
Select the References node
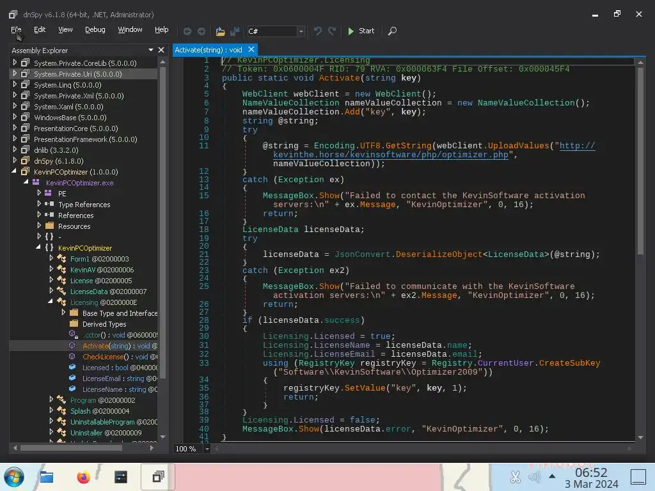click(x=75, y=215)
